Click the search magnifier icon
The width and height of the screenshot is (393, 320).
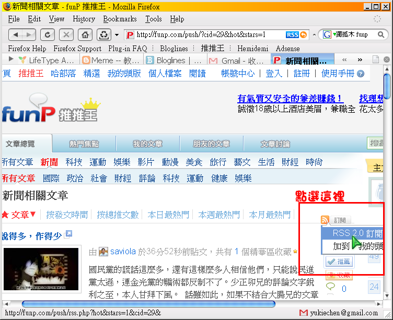[381, 34]
